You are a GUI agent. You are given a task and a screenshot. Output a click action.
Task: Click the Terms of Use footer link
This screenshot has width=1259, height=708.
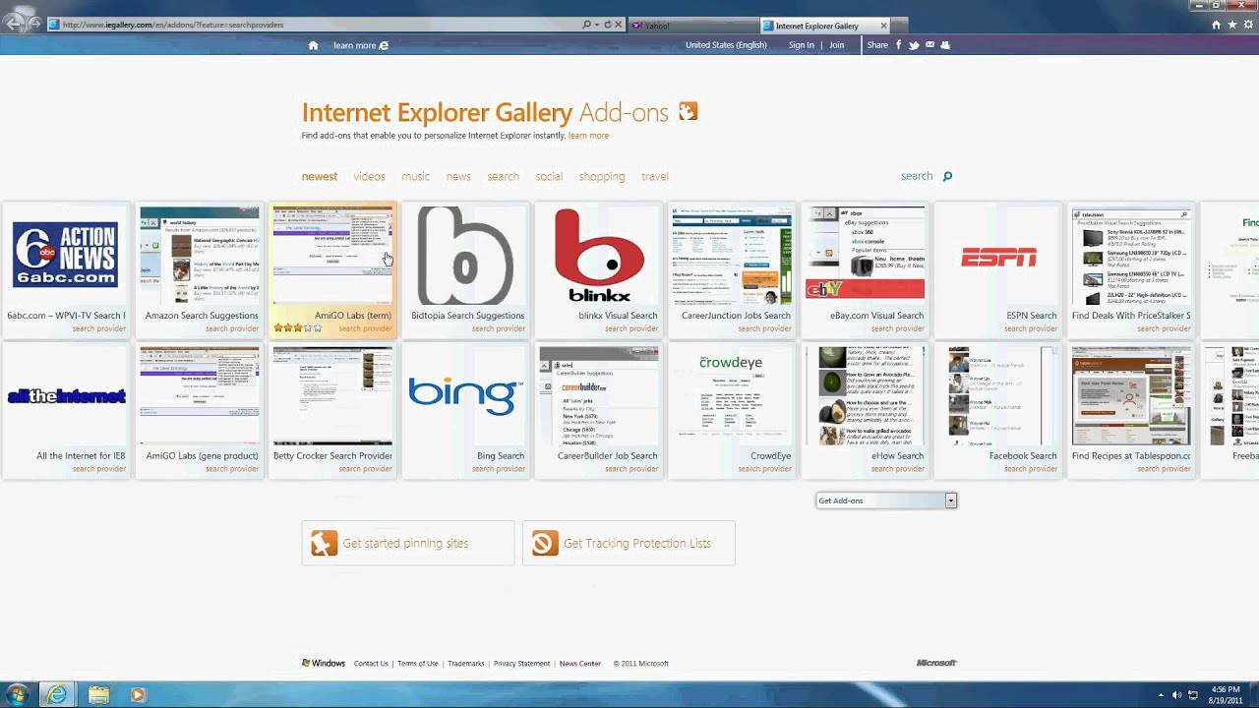418,664
